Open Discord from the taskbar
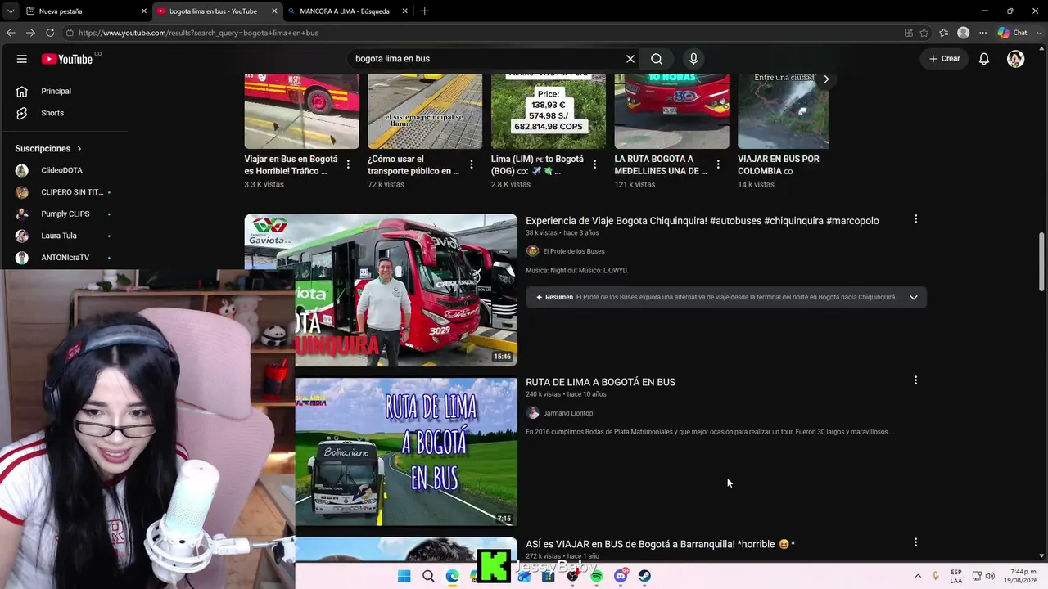 (621, 576)
